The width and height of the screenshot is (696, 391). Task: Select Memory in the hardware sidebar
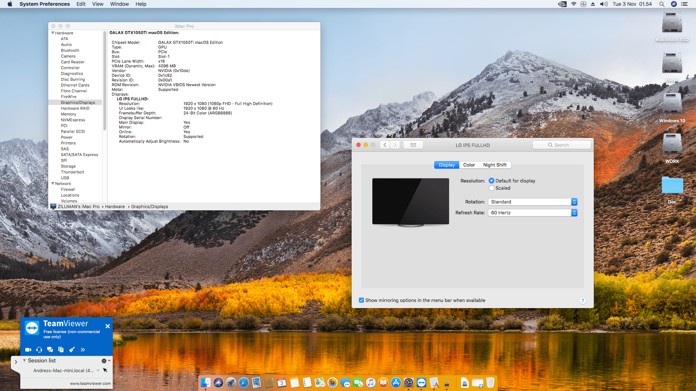[69, 114]
